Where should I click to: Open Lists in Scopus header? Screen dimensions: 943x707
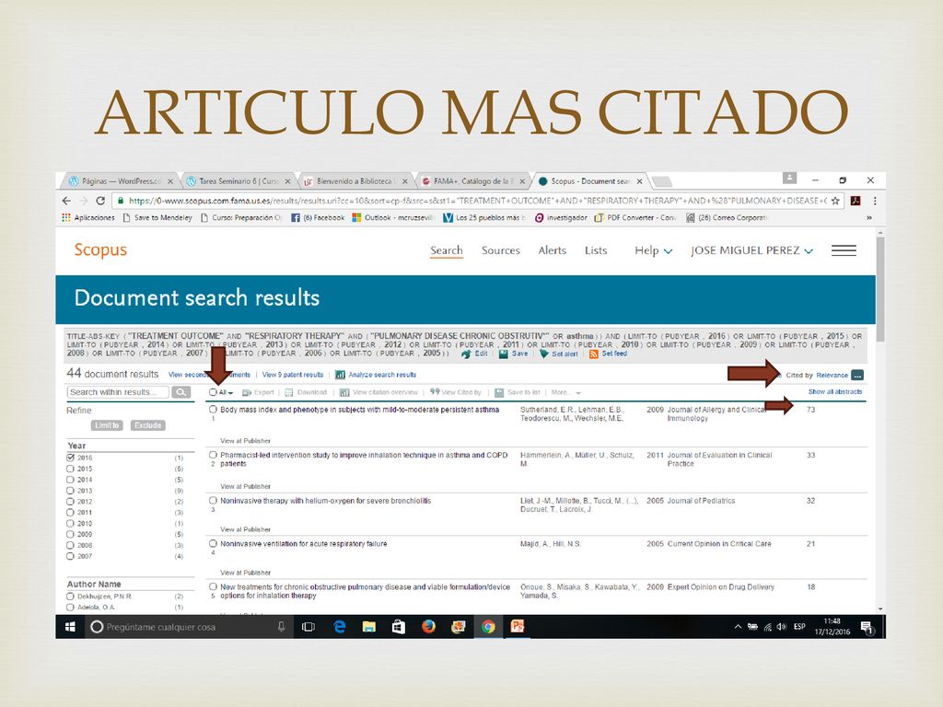(x=596, y=250)
